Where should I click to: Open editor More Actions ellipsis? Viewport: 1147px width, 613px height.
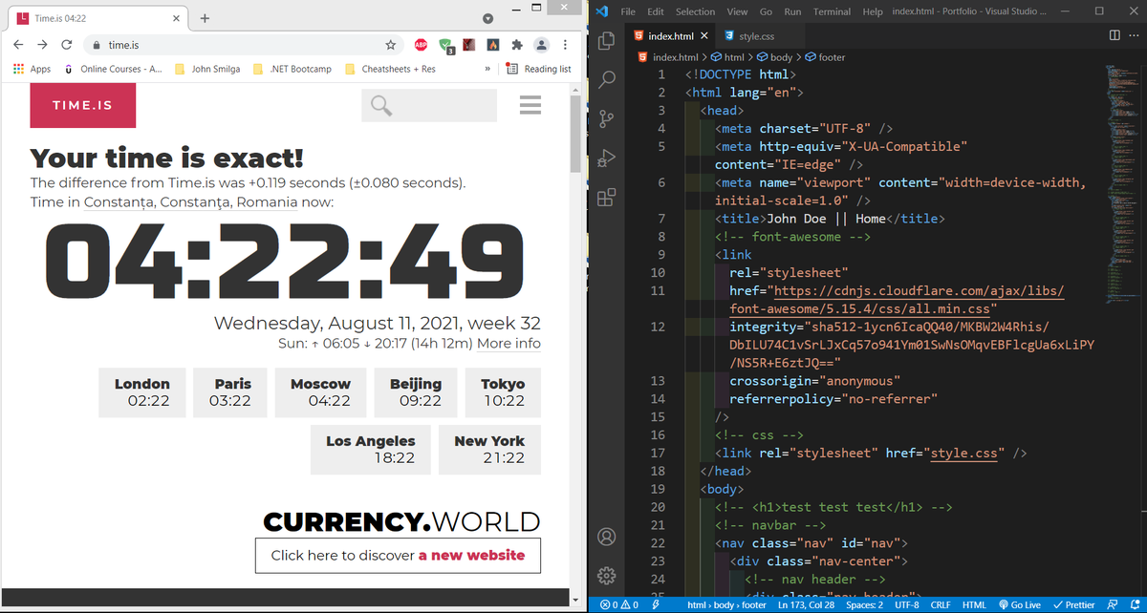tap(1134, 36)
